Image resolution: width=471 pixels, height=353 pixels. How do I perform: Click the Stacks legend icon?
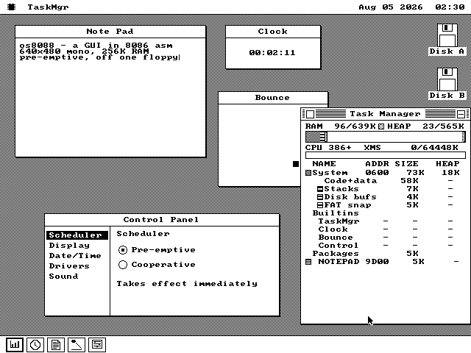tap(320, 189)
